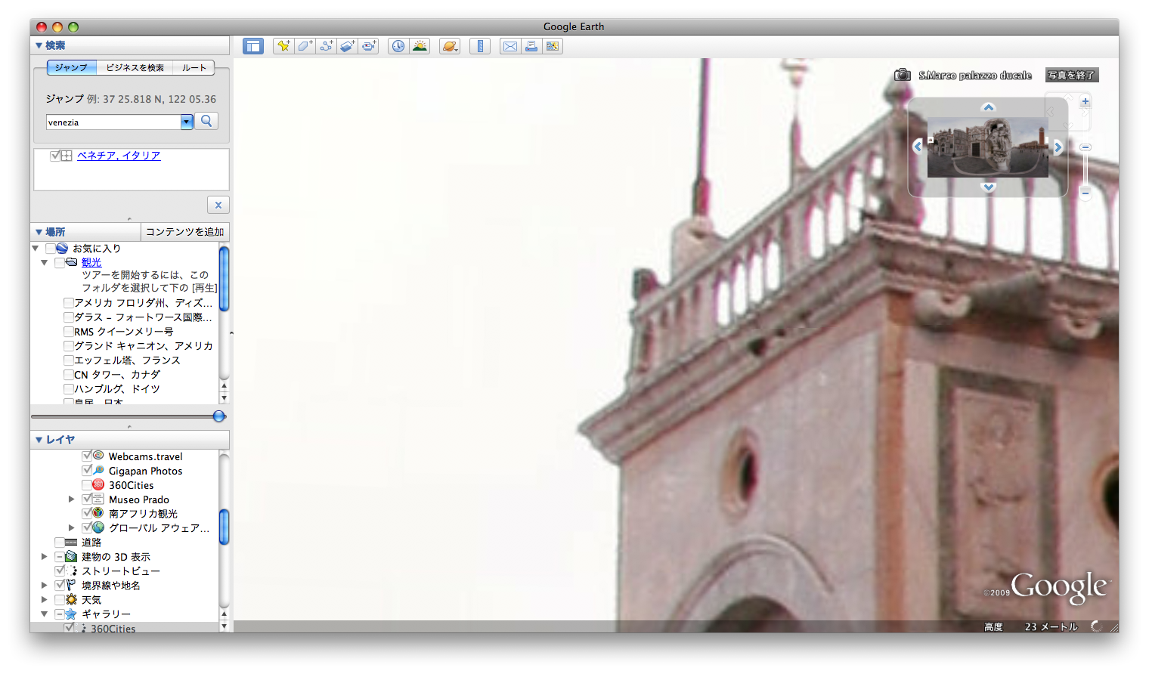Open the search history dropdown

click(187, 122)
